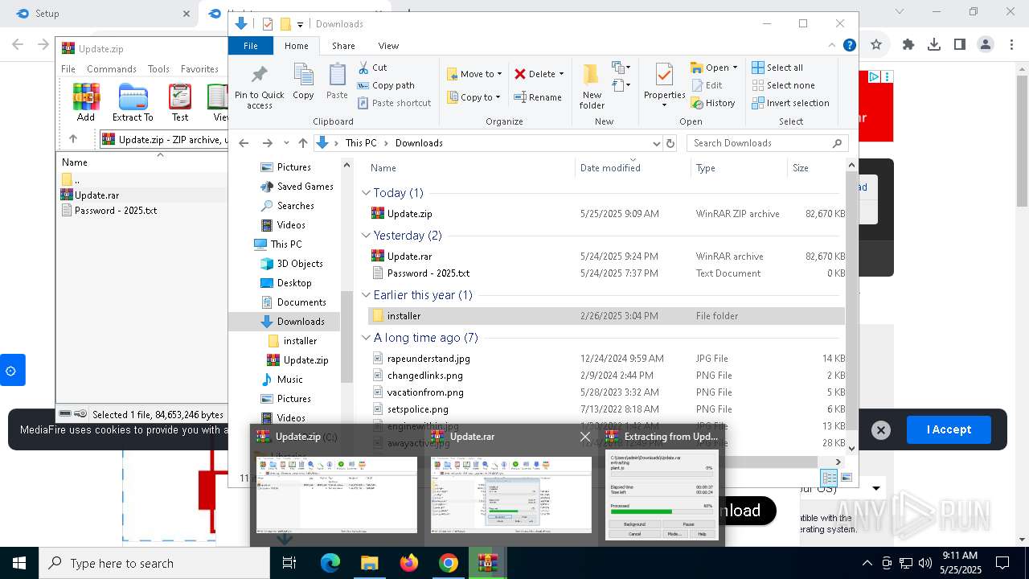Select Saved Games in navigation pane
Image resolution: width=1029 pixels, height=579 pixels.
click(305, 187)
